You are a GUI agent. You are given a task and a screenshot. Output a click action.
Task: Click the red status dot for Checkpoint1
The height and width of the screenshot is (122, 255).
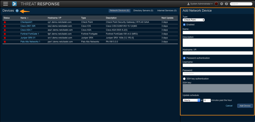point(5,22)
